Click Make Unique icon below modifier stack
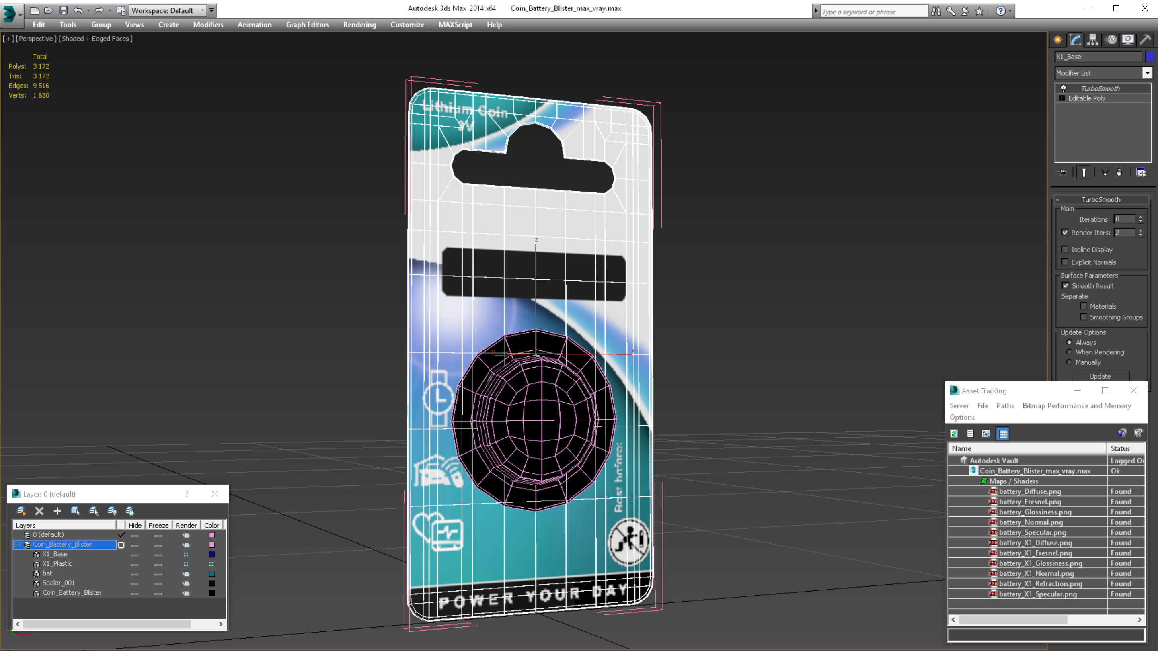 (x=1105, y=172)
